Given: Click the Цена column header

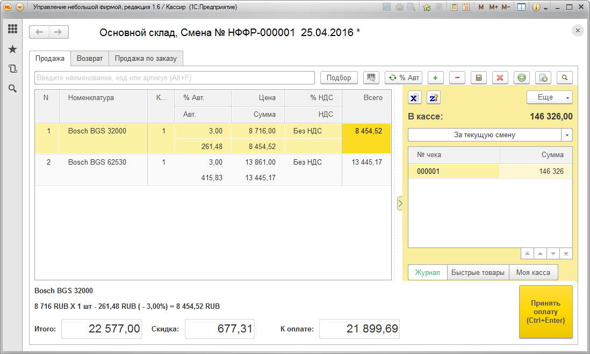Looking at the screenshot, I should pos(258,98).
